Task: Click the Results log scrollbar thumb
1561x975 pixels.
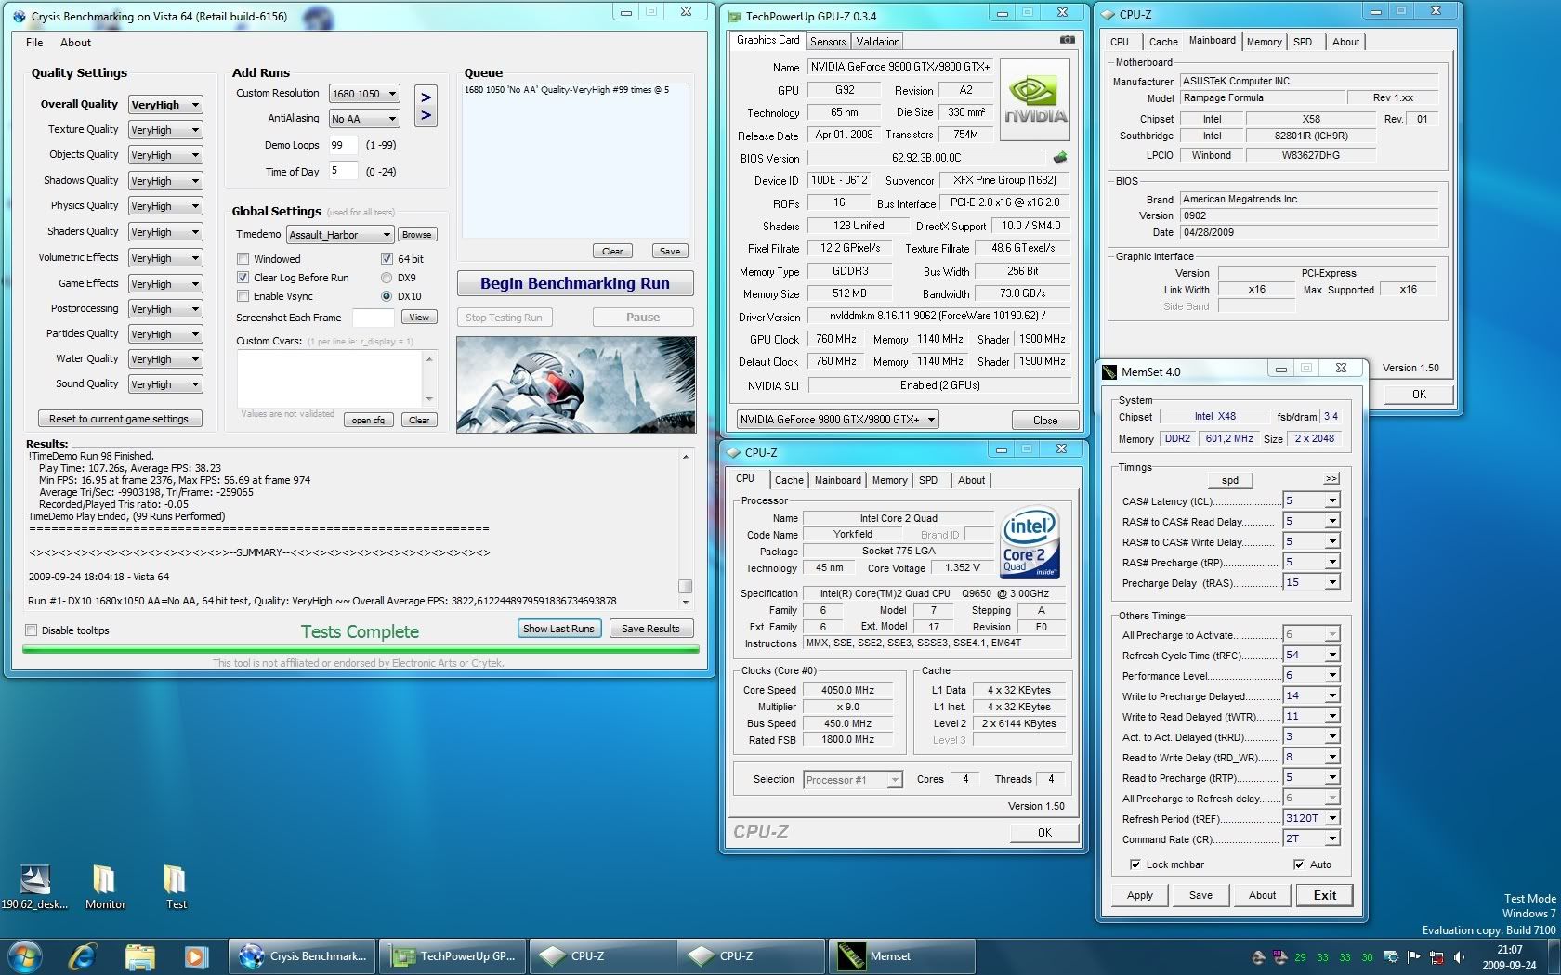Action: point(686,586)
